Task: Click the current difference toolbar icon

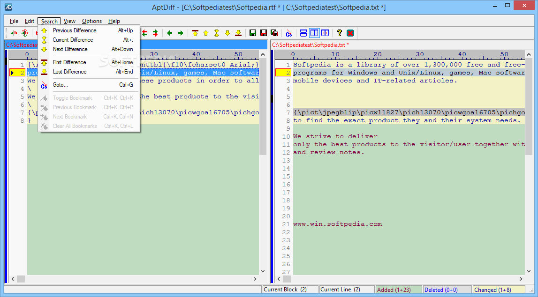Action: pyautogui.click(x=217, y=33)
